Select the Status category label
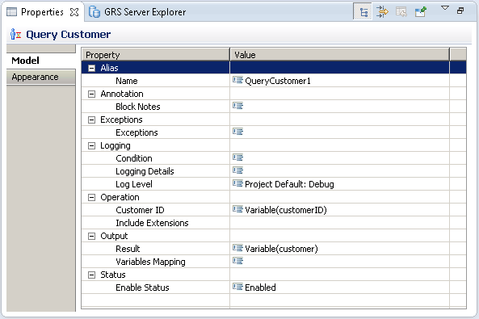The image size is (479, 319). click(113, 275)
